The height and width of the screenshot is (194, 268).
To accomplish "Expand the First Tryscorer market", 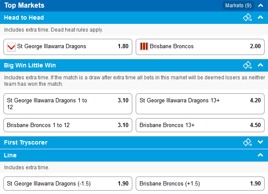I will (260, 142).
